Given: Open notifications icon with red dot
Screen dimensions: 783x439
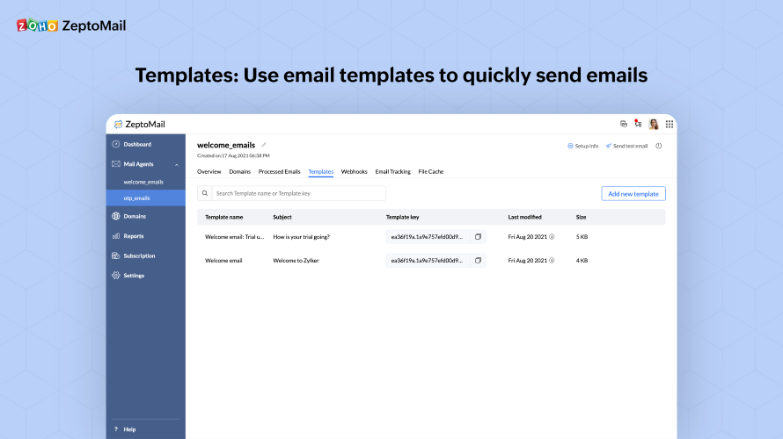Looking at the screenshot, I should [638, 124].
